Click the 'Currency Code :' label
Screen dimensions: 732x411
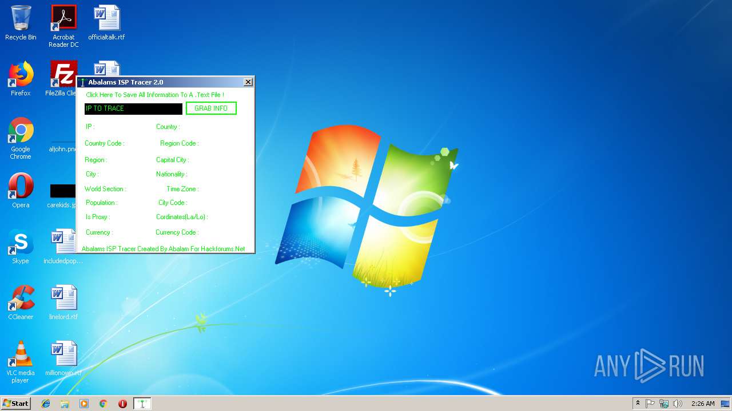coord(177,232)
